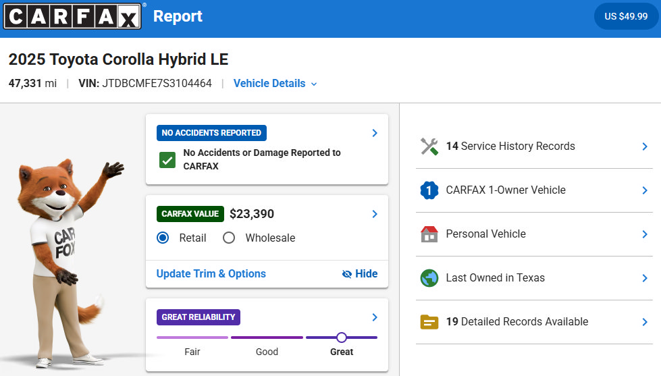Click the reliability slider handle at Great
Image resolution: width=661 pixels, height=376 pixels.
click(342, 338)
